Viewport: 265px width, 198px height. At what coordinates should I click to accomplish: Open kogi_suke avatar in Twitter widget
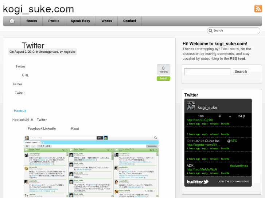(x=191, y=106)
